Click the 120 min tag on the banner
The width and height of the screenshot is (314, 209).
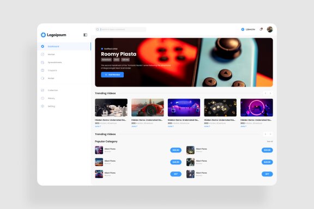[125, 60]
